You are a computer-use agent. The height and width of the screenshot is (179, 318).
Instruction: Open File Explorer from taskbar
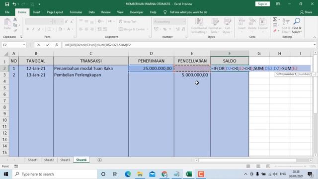[x=140, y=174]
